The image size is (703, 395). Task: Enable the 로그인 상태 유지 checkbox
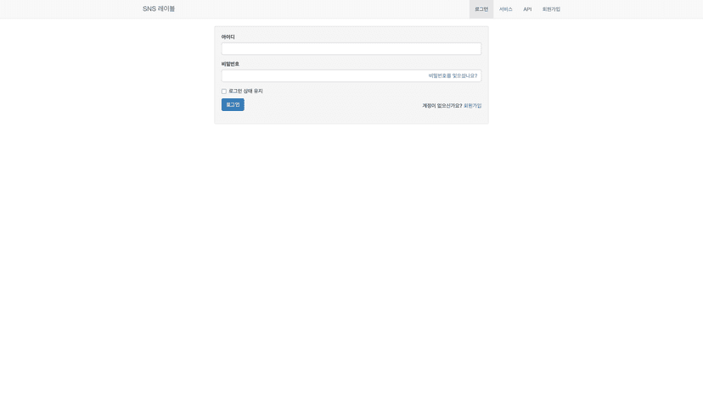224,92
